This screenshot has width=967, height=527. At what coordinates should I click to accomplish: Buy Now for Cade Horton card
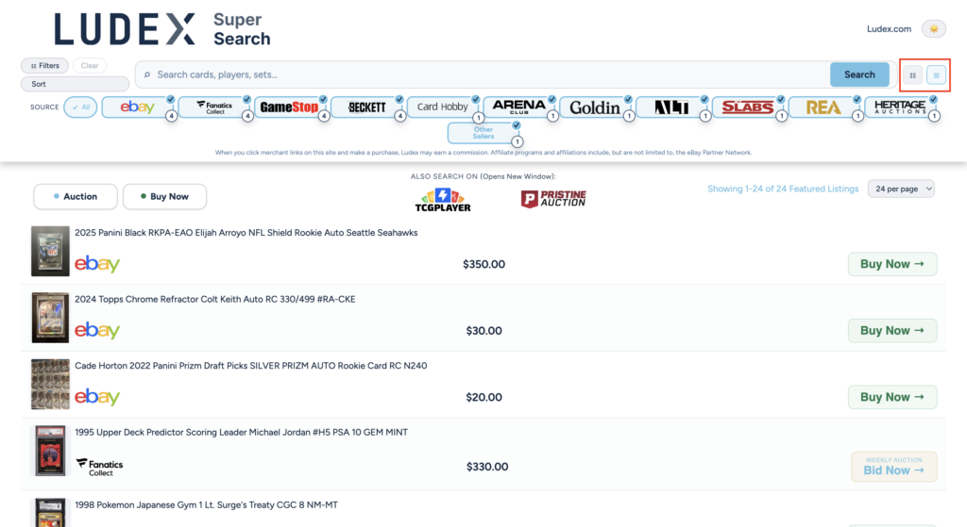pyautogui.click(x=892, y=397)
